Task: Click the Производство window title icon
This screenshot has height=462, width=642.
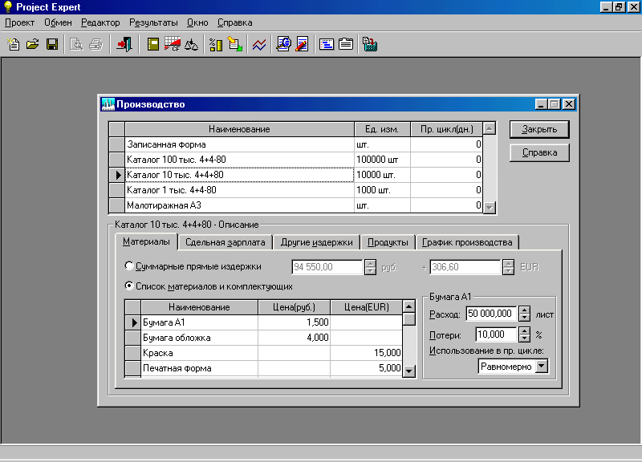Action: (108, 104)
